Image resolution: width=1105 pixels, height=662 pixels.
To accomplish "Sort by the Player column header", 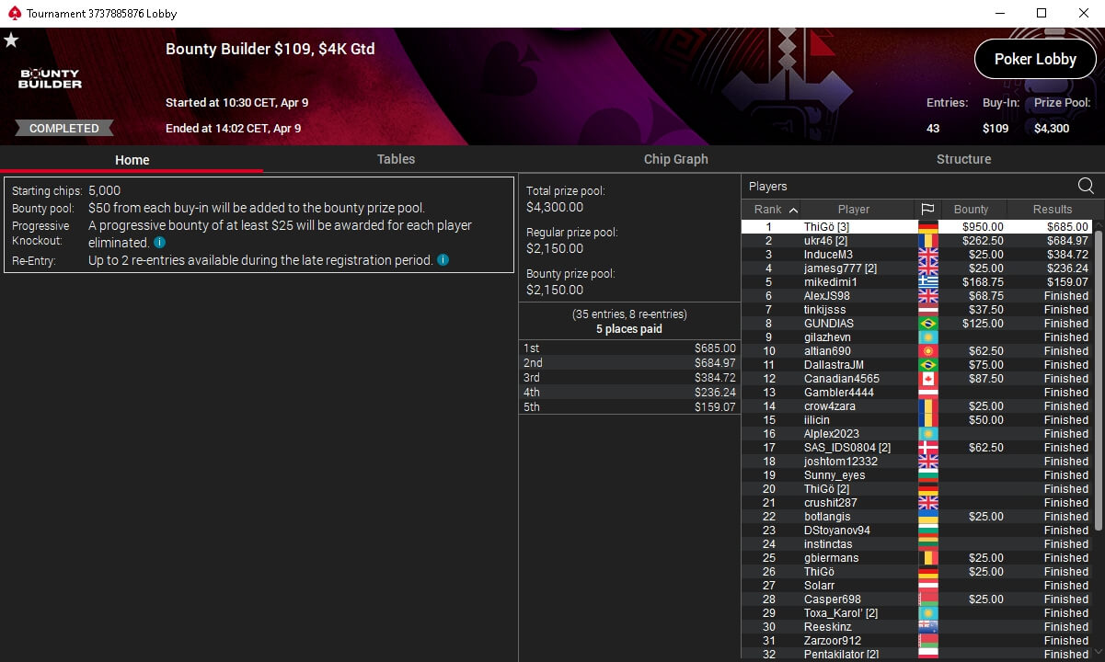I will pyautogui.click(x=854, y=210).
